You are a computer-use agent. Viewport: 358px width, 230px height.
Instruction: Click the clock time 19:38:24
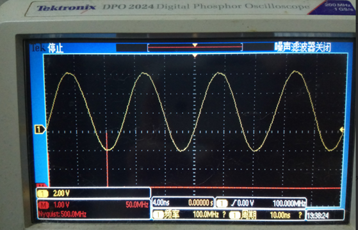(318, 215)
